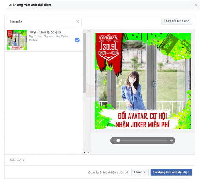Click Sử dụng làm ảnh đại diện button

(x=171, y=172)
